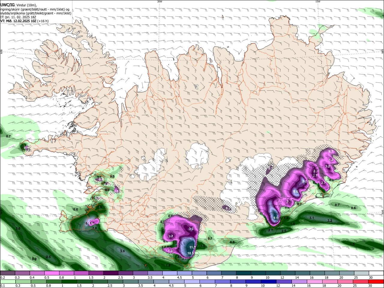The image size is (384, 288).
Task: Click the '1.6' precipitation value on the map
Action: coord(100,207)
